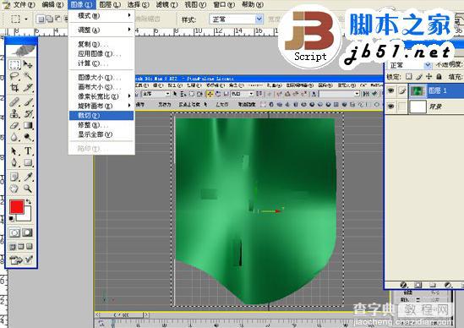Choose 裁切 from Image menu
The height and width of the screenshot is (328, 464).
pos(101,116)
